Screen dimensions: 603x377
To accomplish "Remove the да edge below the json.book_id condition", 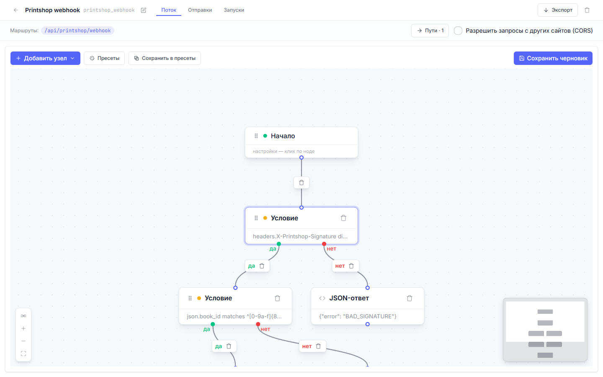I will point(229,346).
